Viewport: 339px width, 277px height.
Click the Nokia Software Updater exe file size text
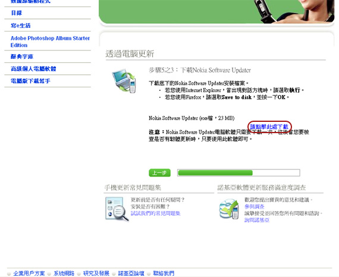[192, 118]
